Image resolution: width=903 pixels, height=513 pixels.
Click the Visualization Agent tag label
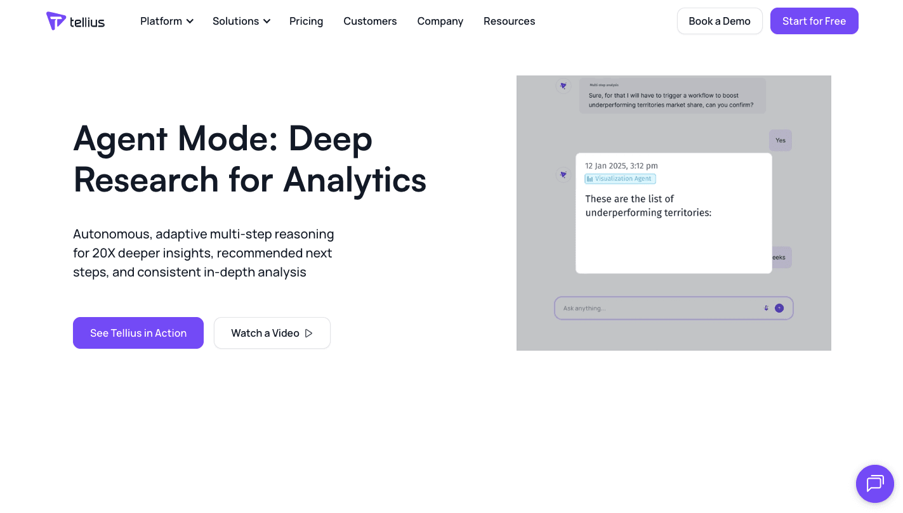click(623, 179)
